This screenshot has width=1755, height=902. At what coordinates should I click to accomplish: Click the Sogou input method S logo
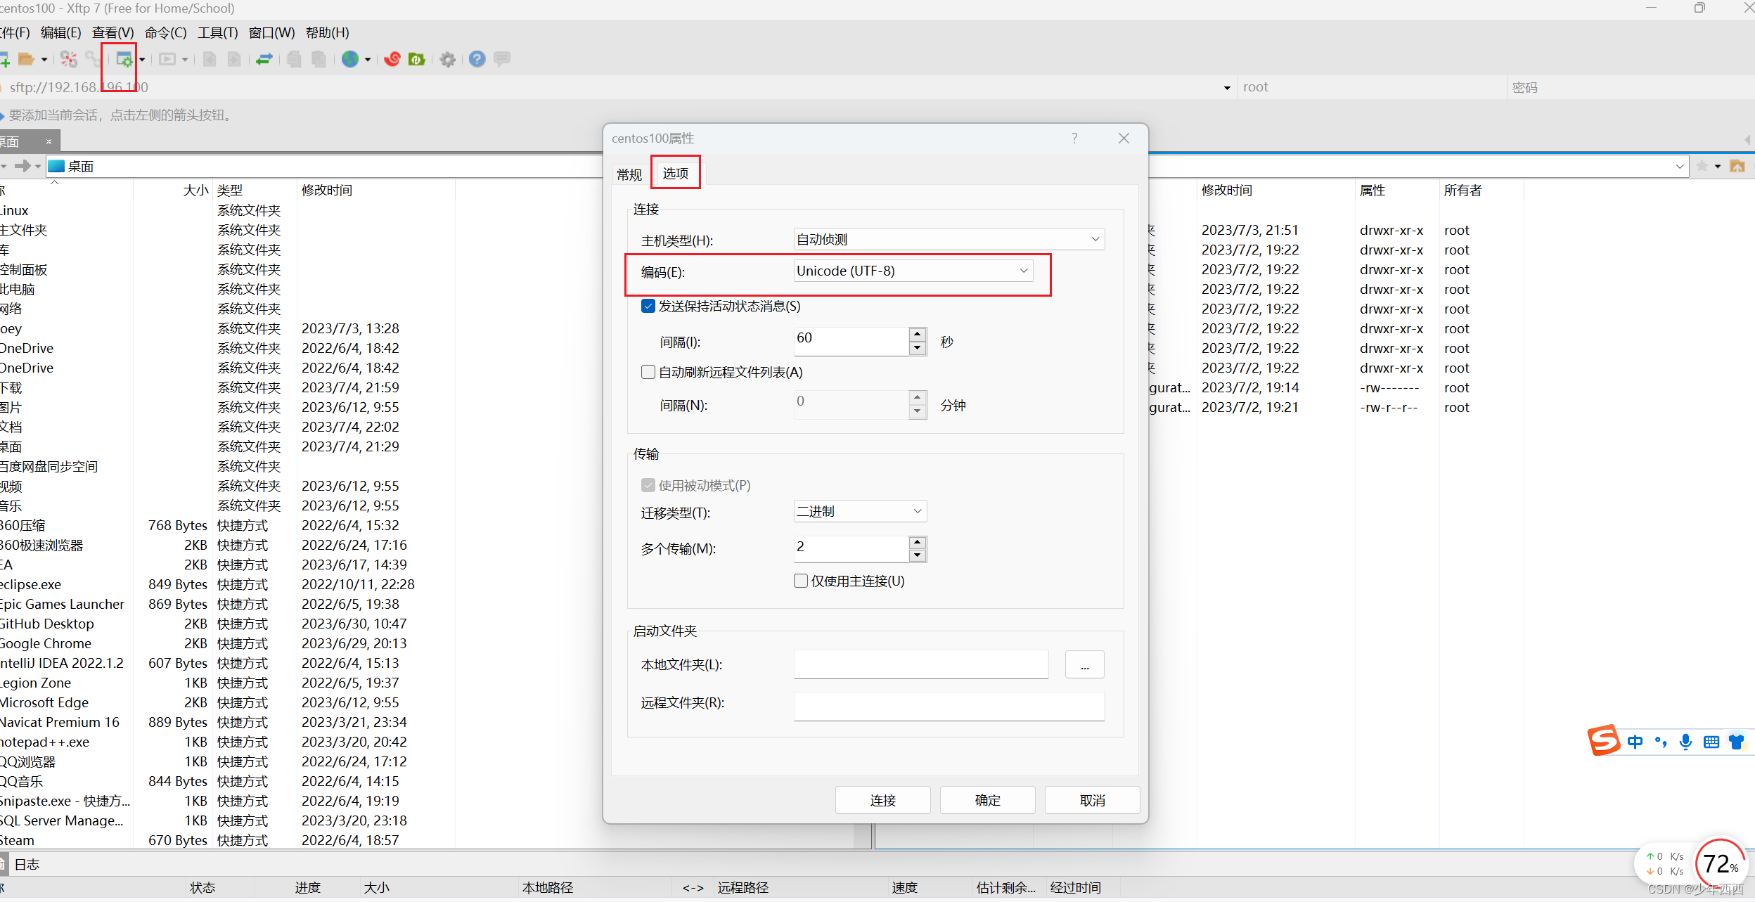[1604, 740]
